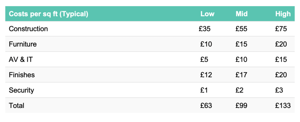Click the Finishes row label

[x=22, y=75]
